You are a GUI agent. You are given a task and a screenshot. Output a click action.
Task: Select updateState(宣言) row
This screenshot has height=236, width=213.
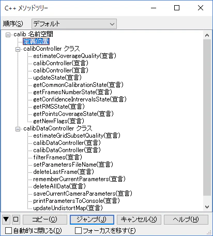tap(57, 78)
